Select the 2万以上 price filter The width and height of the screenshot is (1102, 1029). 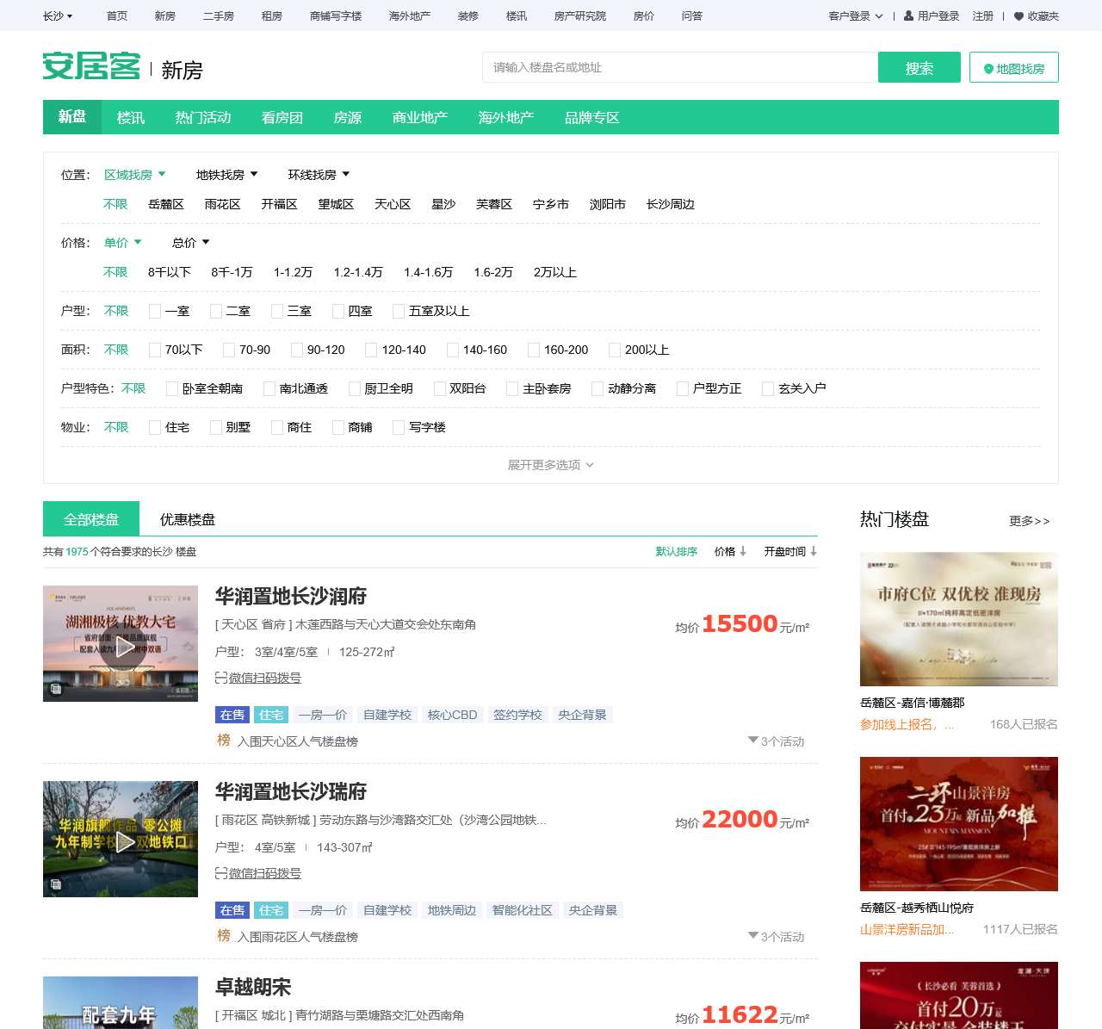[555, 272]
